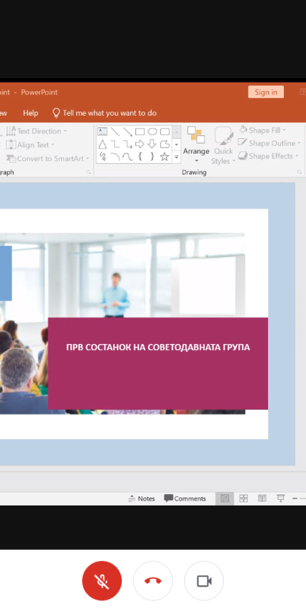
Task: Select the oval shape in gallery
Action: click(x=152, y=132)
